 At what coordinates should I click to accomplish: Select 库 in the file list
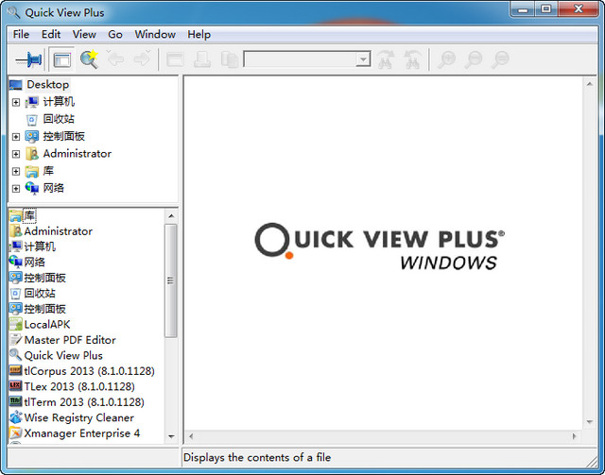[29, 216]
